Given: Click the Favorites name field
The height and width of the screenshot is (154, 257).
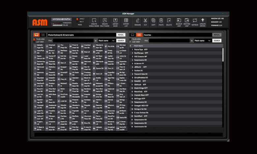Looking at the screenshot, I should pyautogui.click(x=178, y=35).
